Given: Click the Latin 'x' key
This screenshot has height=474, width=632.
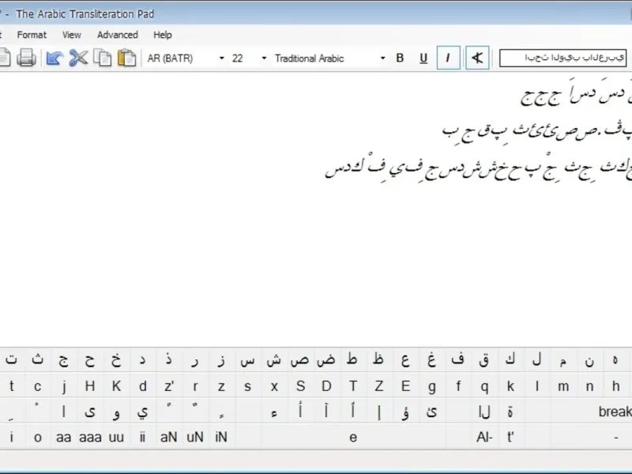Looking at the screenshot, I should point(274,386).
